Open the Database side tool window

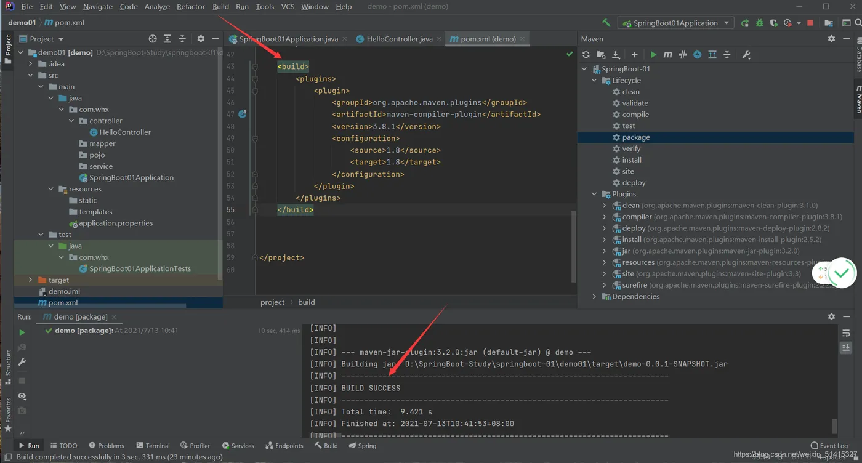(858, 54)
